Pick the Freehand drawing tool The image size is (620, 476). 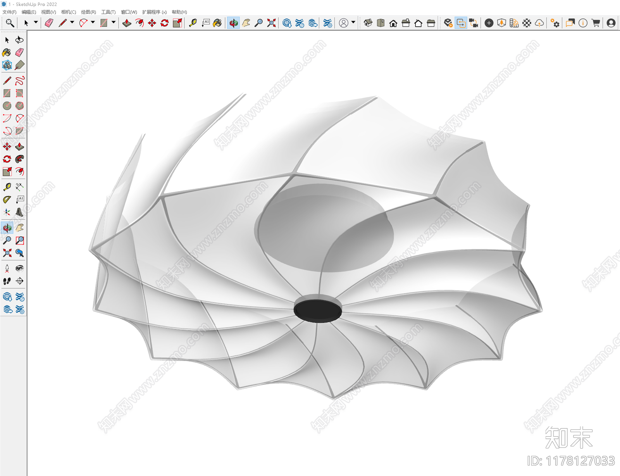19,81
